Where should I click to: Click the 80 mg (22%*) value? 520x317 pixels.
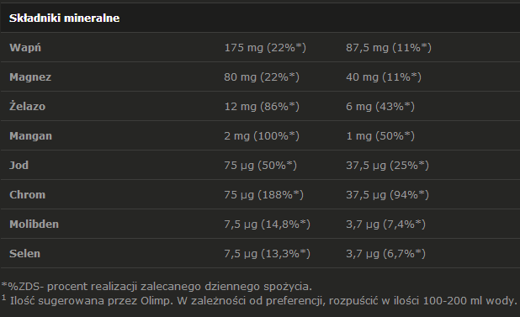click(x=262, y=77)
